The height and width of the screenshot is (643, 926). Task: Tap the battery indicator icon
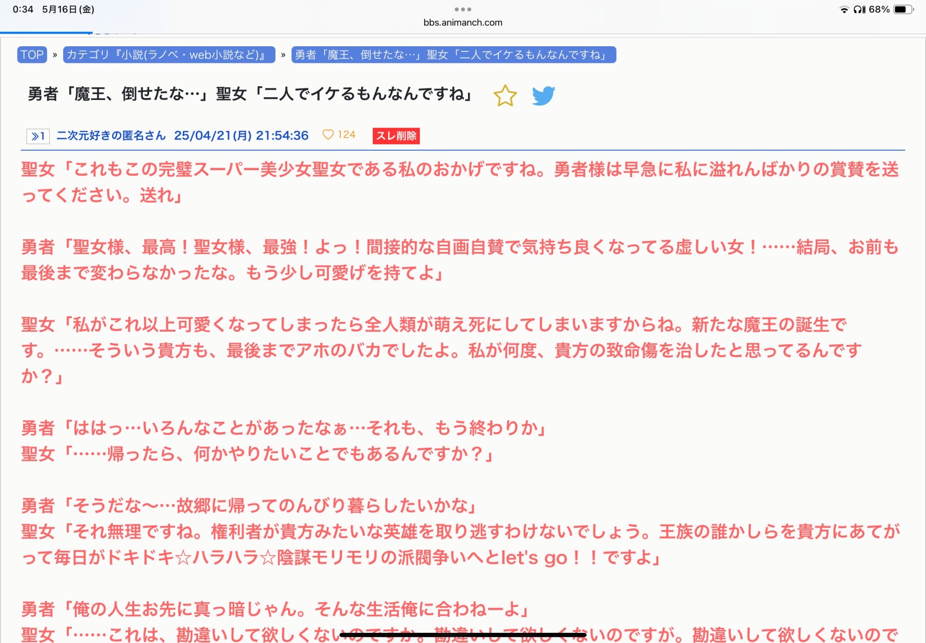903,10
